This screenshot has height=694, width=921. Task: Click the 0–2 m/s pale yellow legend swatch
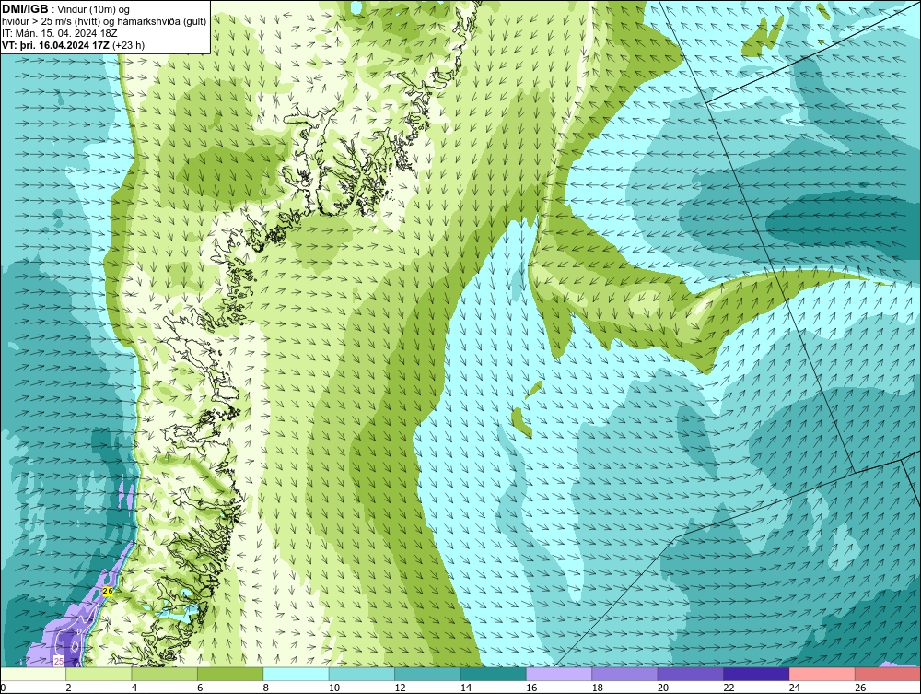(33, 674)
